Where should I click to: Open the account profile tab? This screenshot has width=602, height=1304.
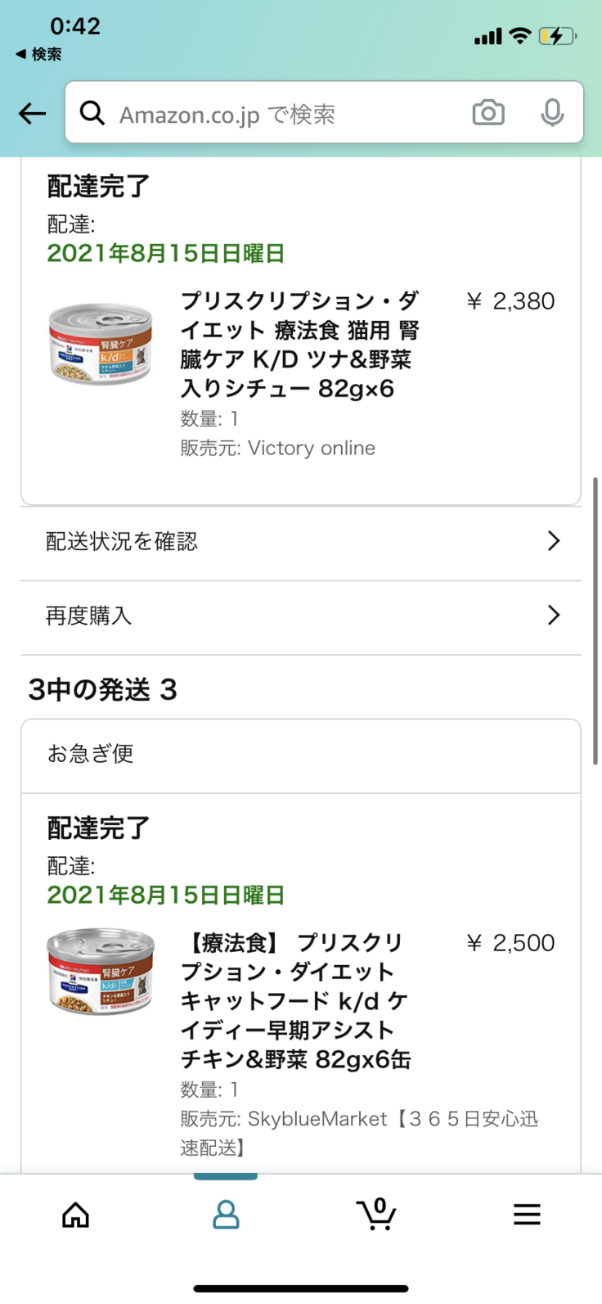pos(226,1215)
